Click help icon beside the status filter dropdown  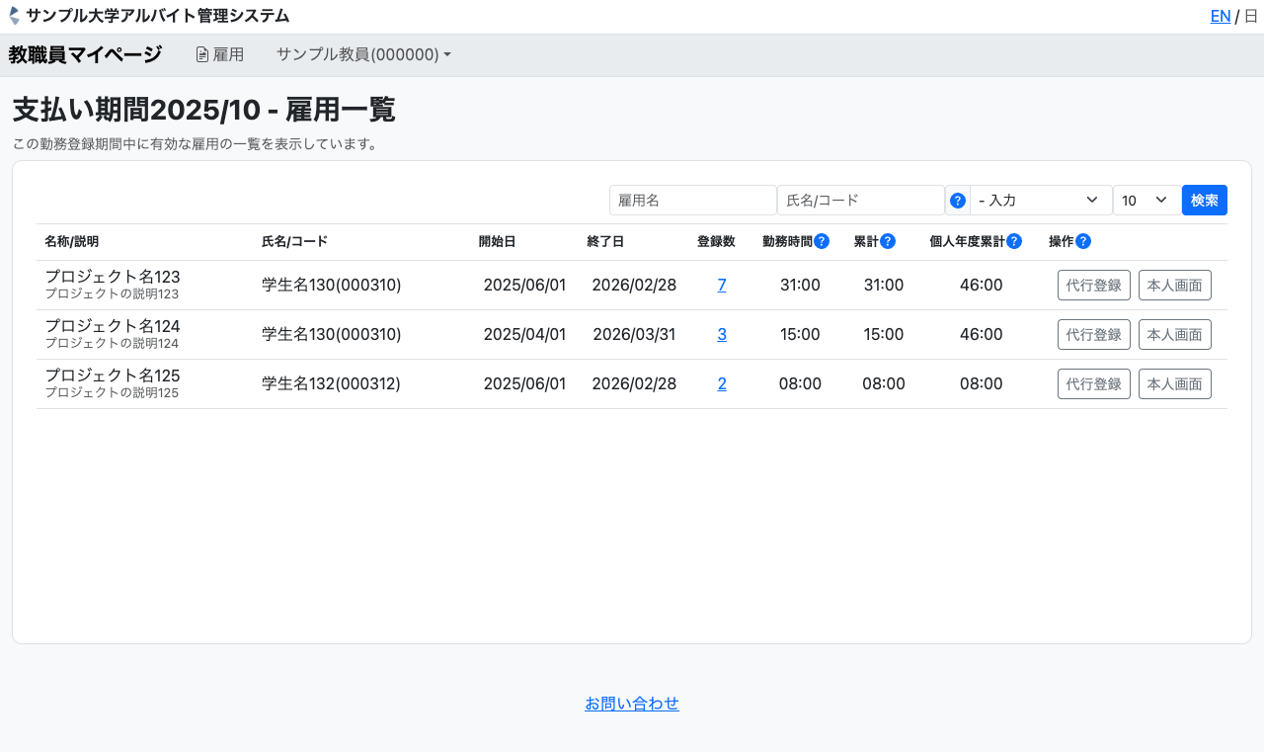(x=957, y=201)
